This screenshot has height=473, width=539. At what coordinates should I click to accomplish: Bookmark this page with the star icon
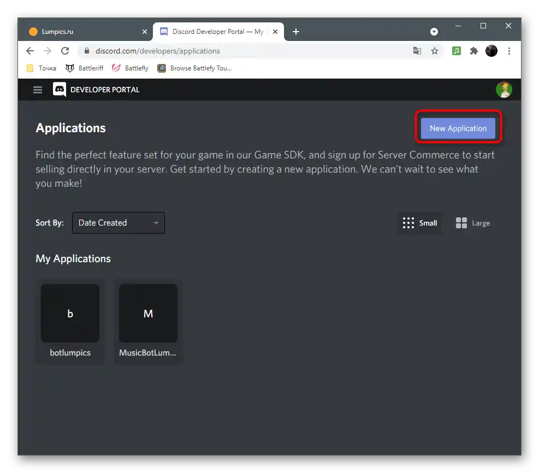tap(435, 51)
